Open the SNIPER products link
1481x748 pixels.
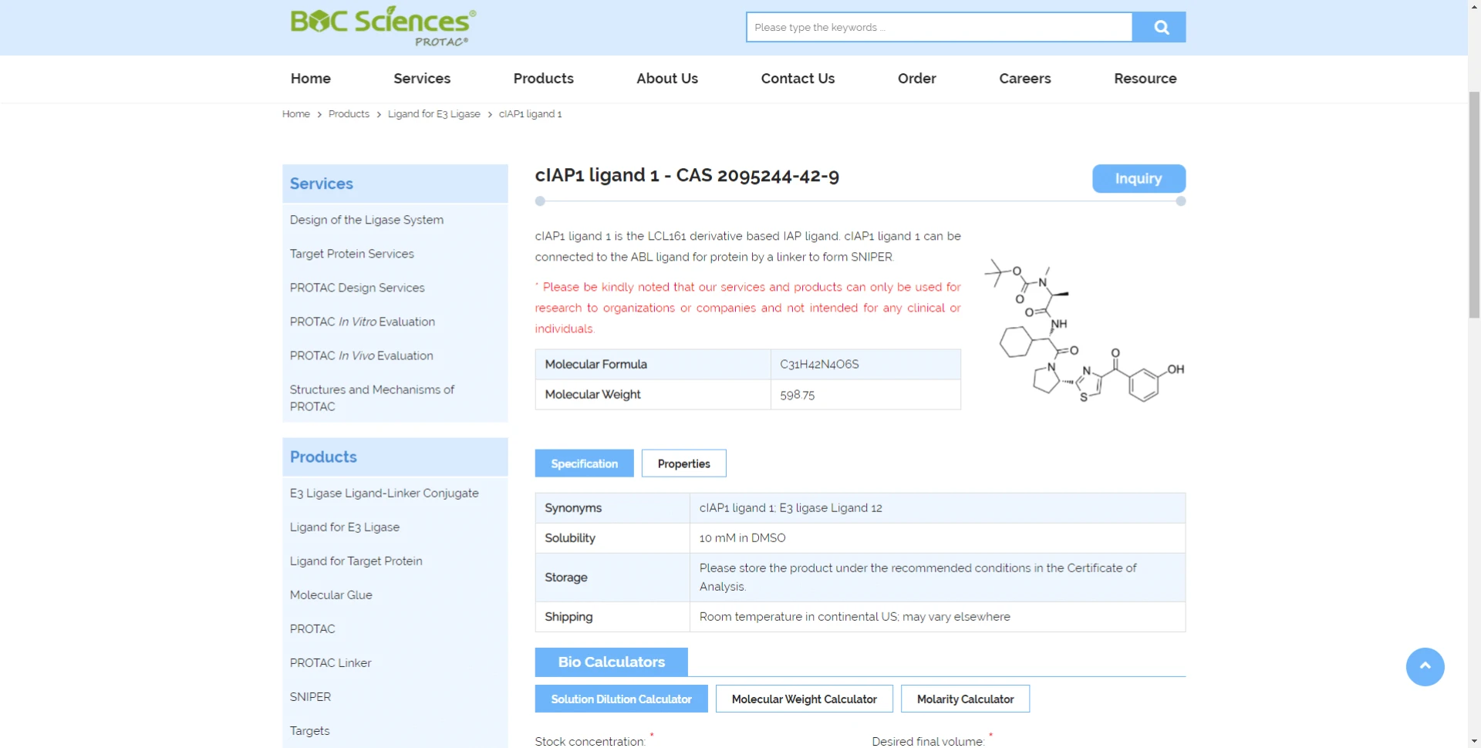pos(310,697)
